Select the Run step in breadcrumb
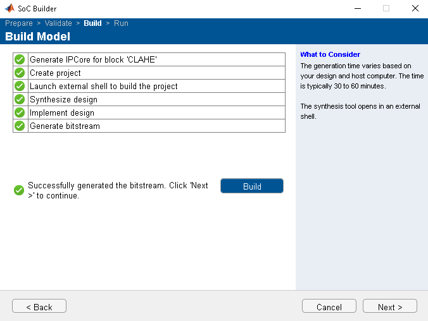The image size is (428, 321). [121, 23]
